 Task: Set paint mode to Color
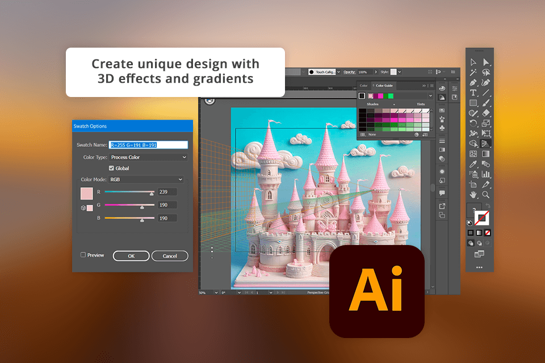470,233
